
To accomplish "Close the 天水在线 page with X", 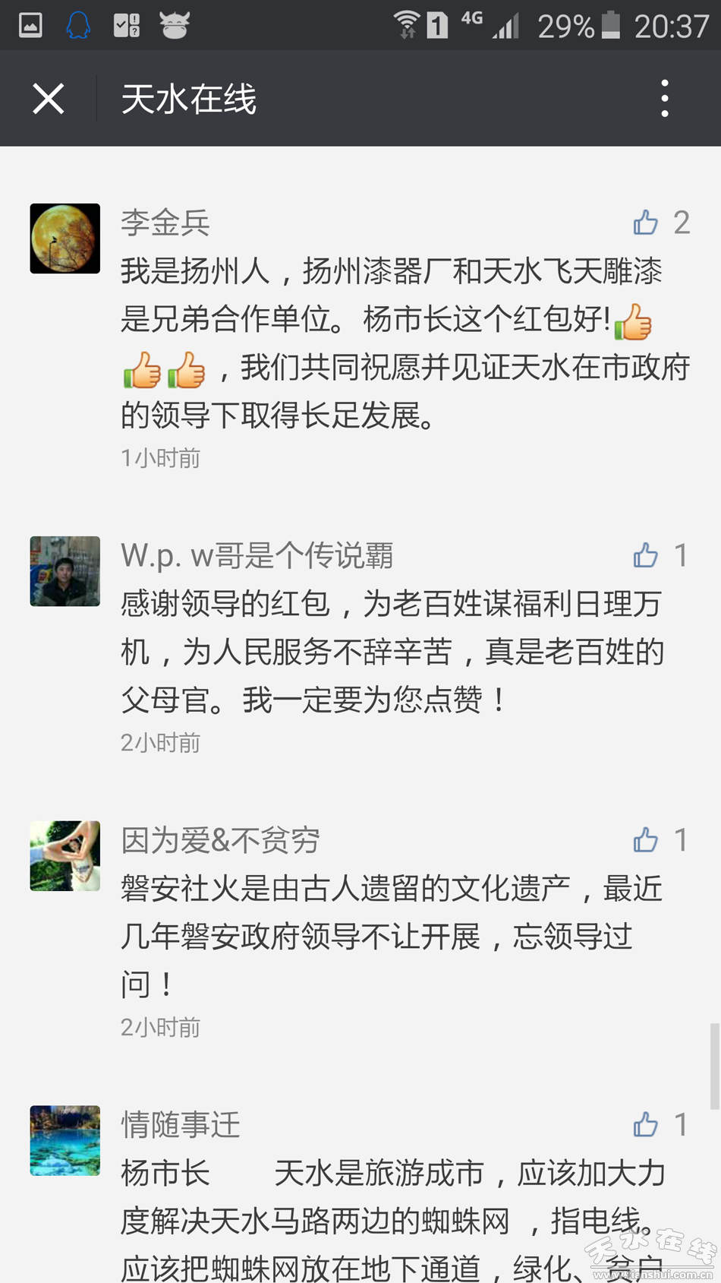I will [x=49, y=99].
